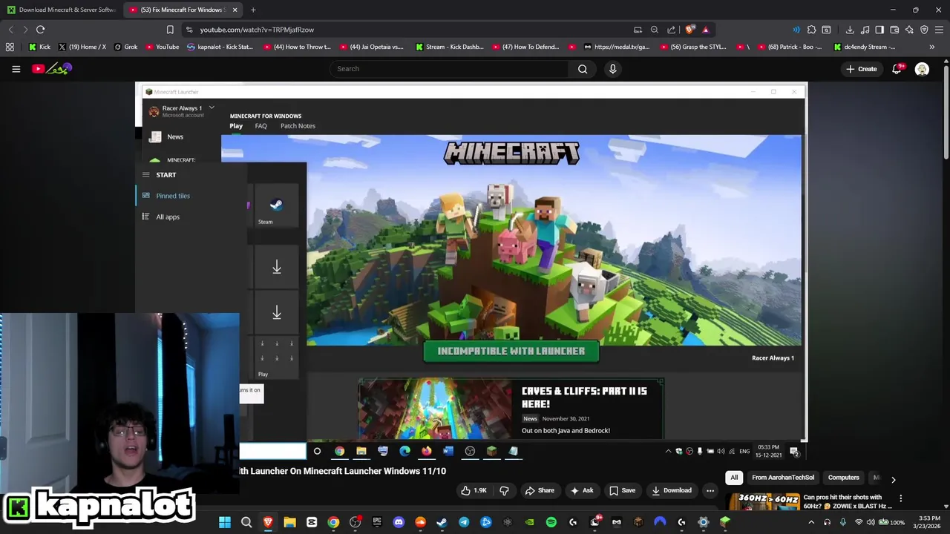950x534 pixels.
Task: Open the kapnalot - Kick Stat bookmark
Action: coord(220,47)
